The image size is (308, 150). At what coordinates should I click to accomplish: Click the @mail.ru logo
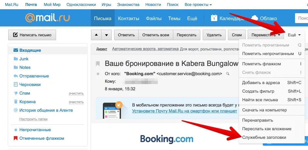(x=47, y=18)
